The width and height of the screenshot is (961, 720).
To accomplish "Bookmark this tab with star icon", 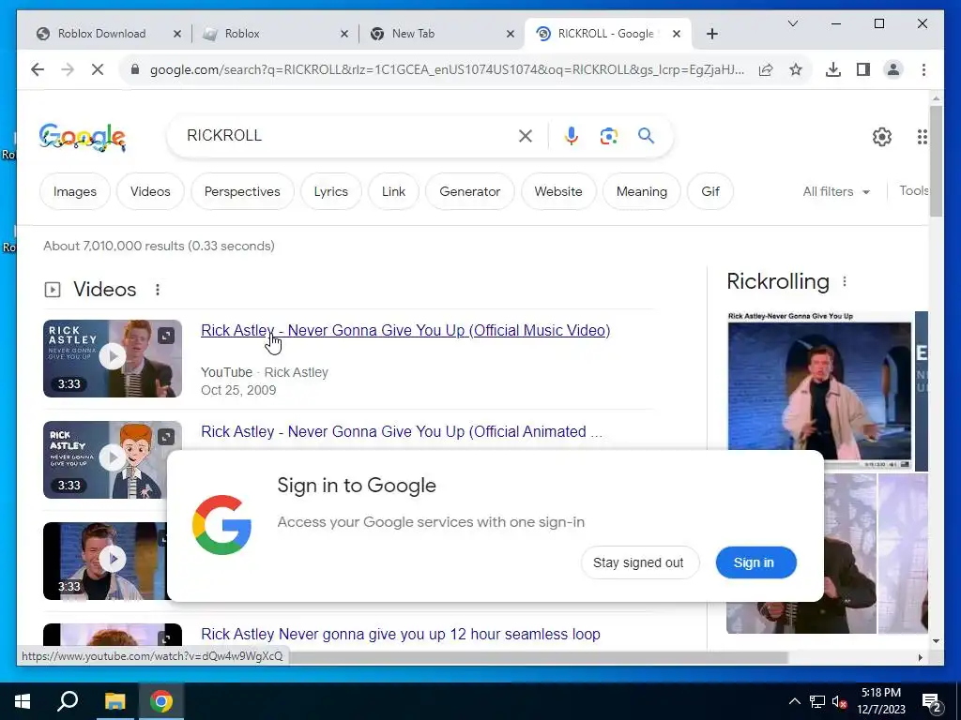I will click(x=796, y=69).
